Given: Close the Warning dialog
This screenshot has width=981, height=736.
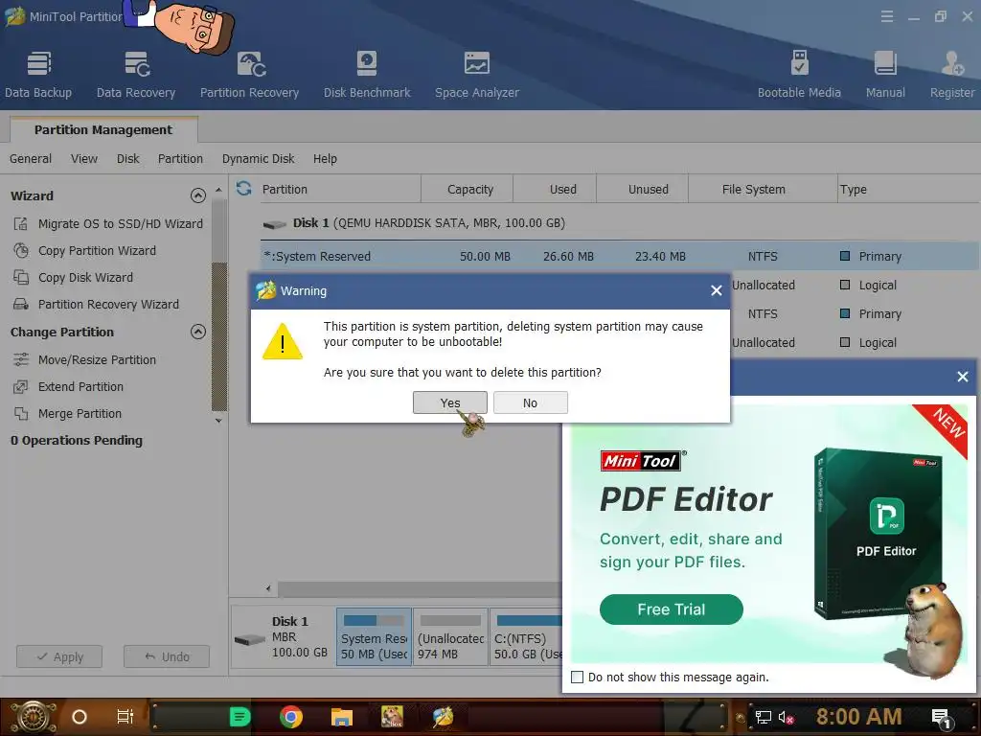Looking at the screenshot, I should coord(717,290).
